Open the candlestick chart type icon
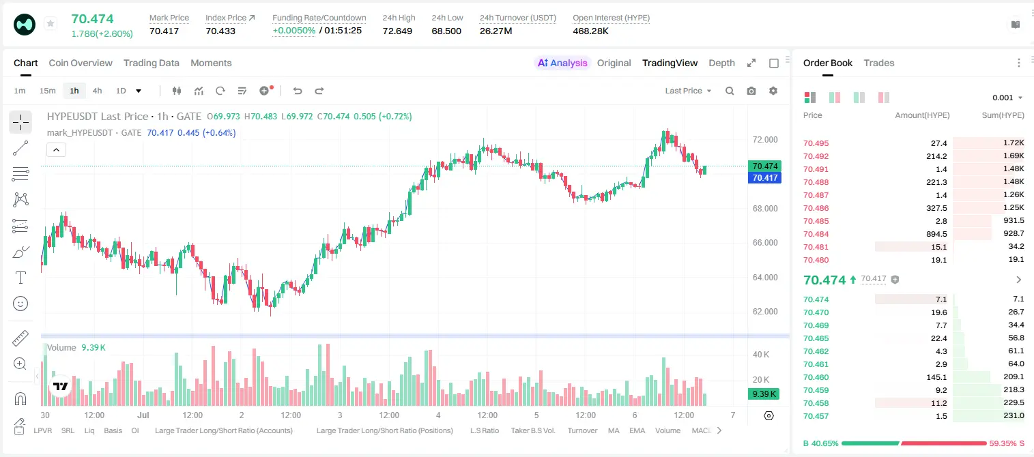The width and height of the screenshot is (1034, 457). [177, 91]
